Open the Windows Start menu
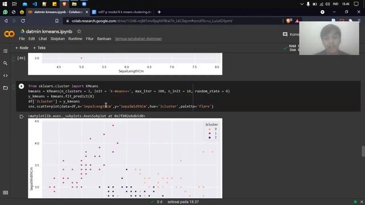Viewport: 365px width, 205px height. [5, 4]
